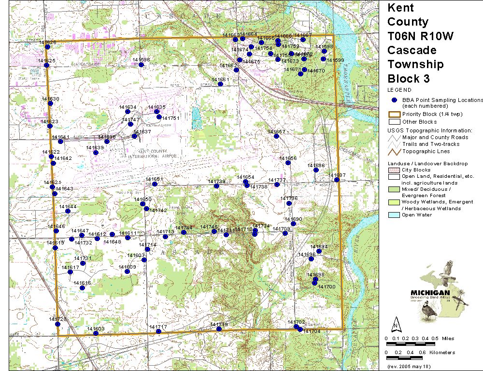483x371 pixels.
Task: Select sampling location 141687 on the east edge
Action: [x=337, y=180]
